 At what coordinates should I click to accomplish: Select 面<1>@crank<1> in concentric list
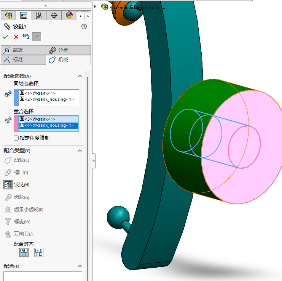pos(38,93)
